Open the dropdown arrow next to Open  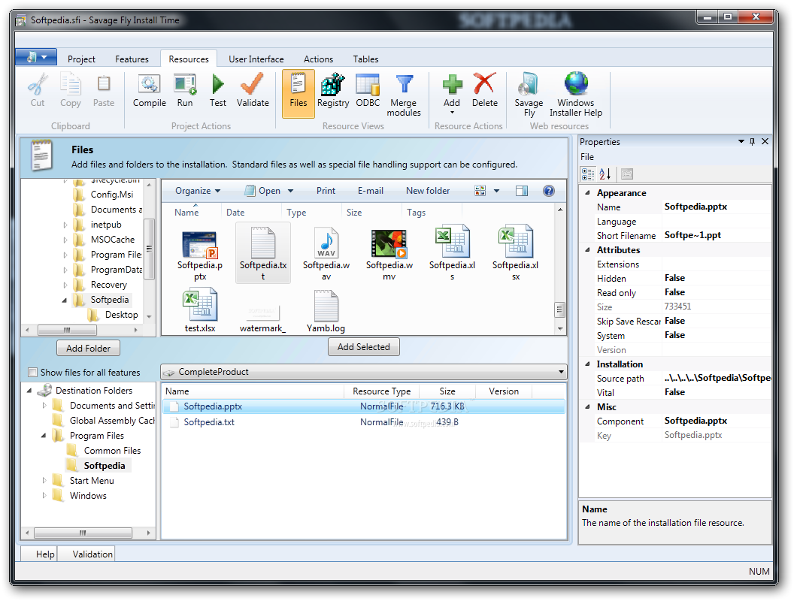point(291,191)
